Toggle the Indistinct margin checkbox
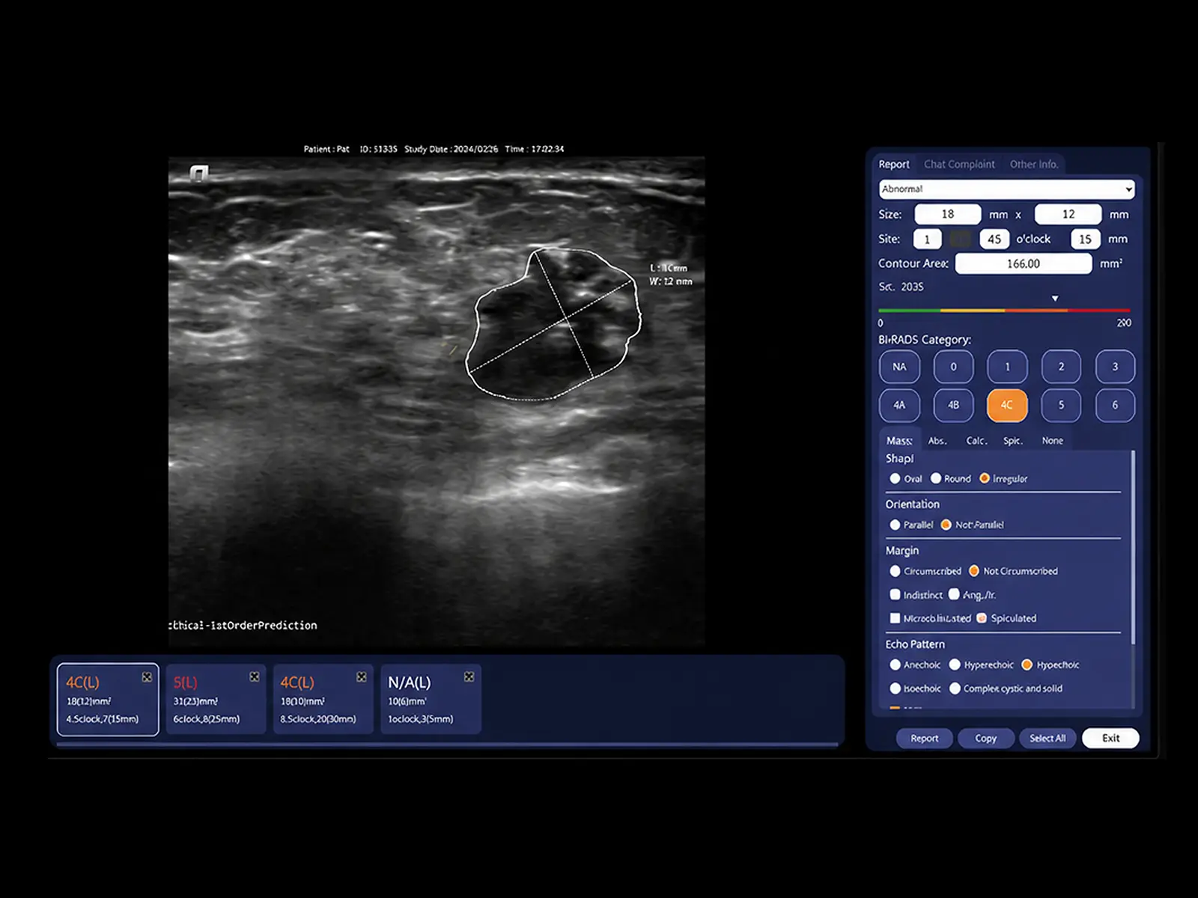The image size is (1198, 898). pyautogui.click(x=895, y=594)
